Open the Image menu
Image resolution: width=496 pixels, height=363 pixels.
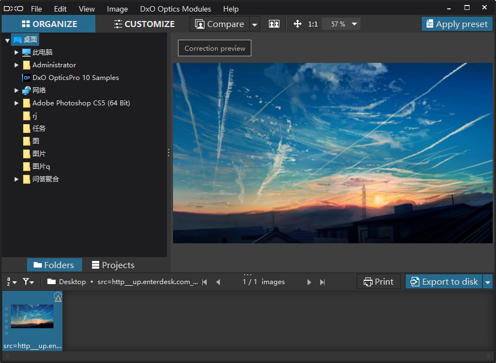tap(117, 9)
